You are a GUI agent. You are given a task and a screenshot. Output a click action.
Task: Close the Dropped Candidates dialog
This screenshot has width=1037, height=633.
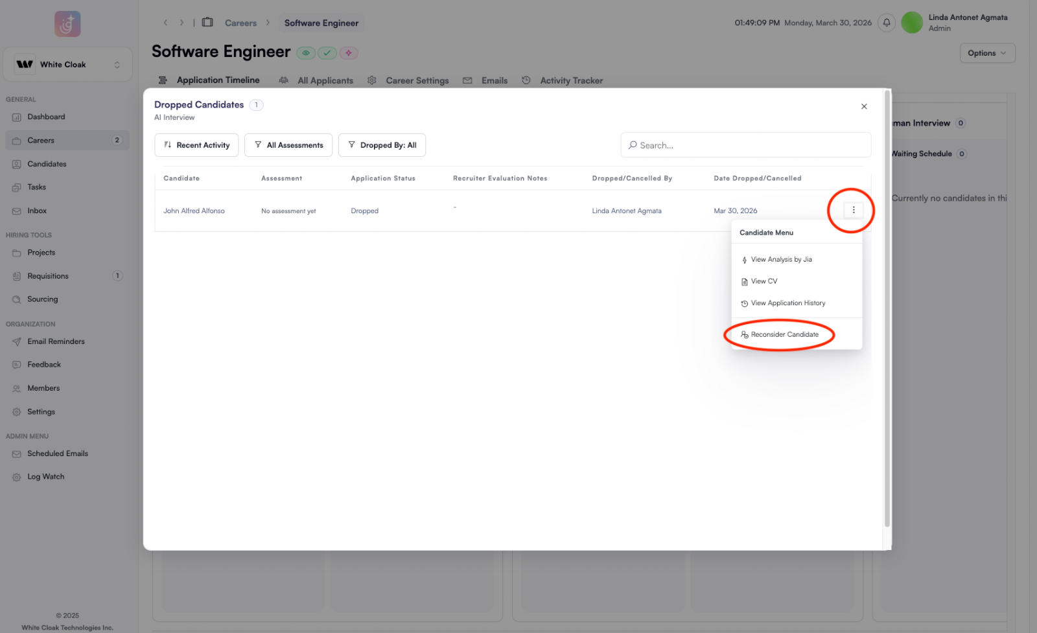coord(863,106)
